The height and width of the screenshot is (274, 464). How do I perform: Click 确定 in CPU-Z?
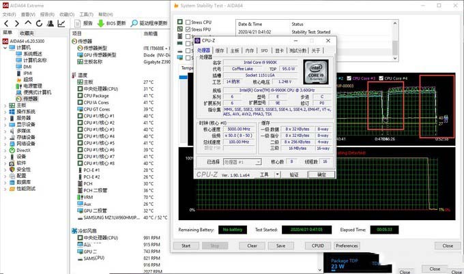tap(321, 174)
